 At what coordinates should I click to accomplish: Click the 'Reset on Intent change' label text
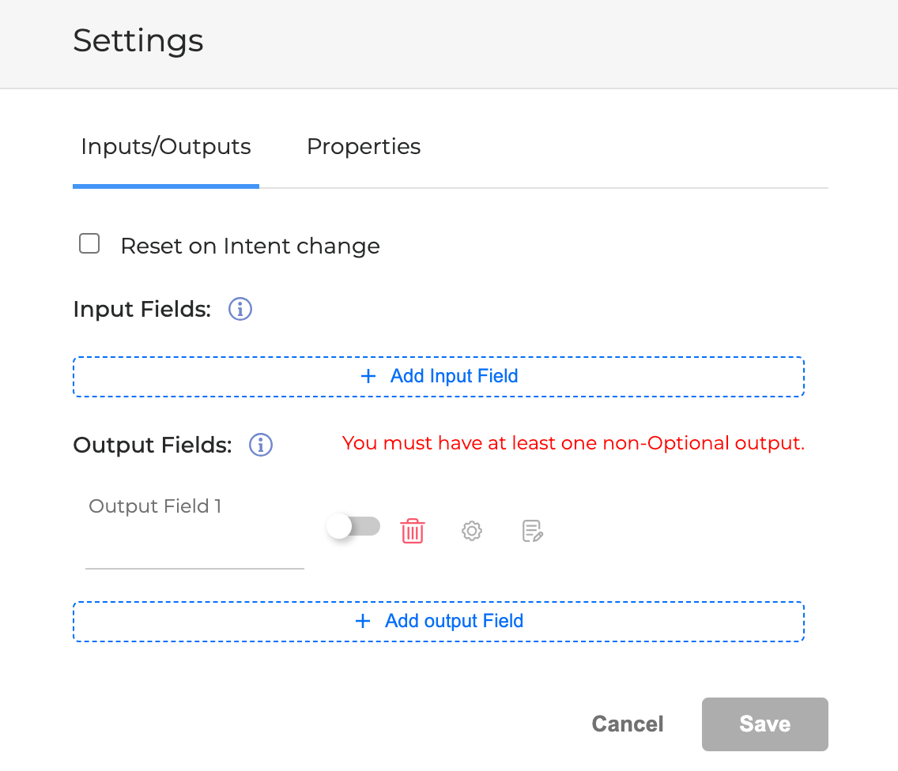click(x=250, y=246)
